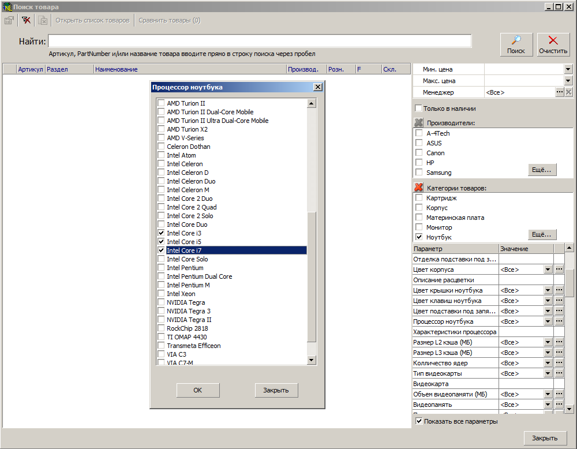Click parameters table scroll-up arrow
577x449 pixels.
point(569,248)
